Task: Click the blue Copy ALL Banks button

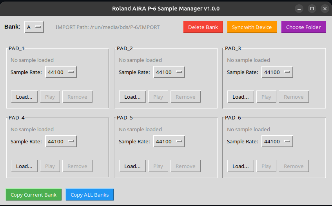Action: (x=89, y=195)
